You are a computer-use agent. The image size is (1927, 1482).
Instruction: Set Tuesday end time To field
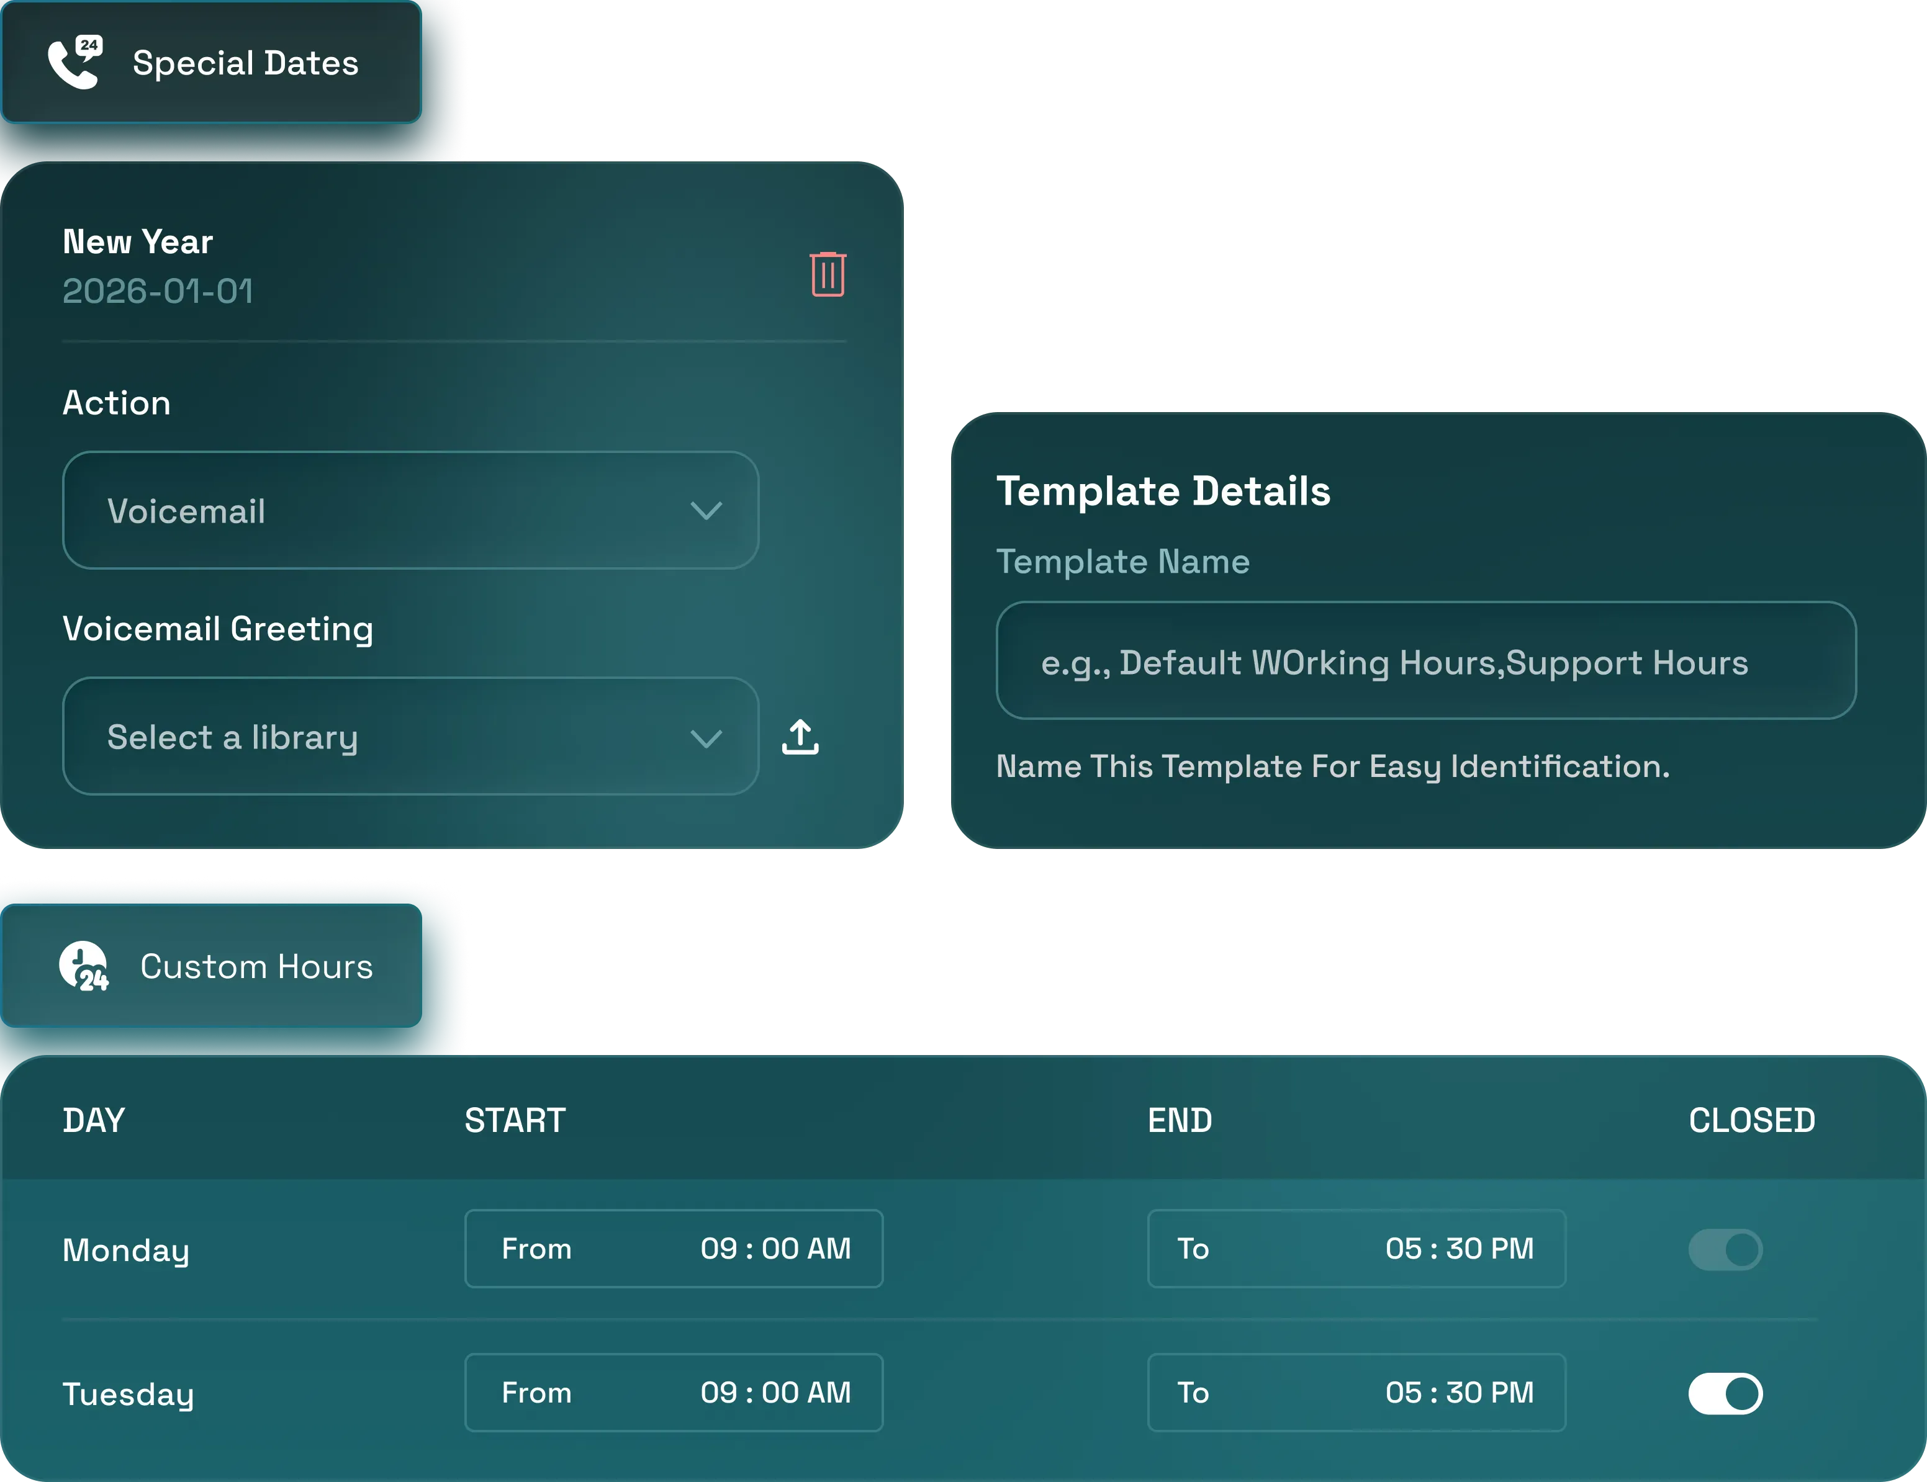click(1356, 1393)
